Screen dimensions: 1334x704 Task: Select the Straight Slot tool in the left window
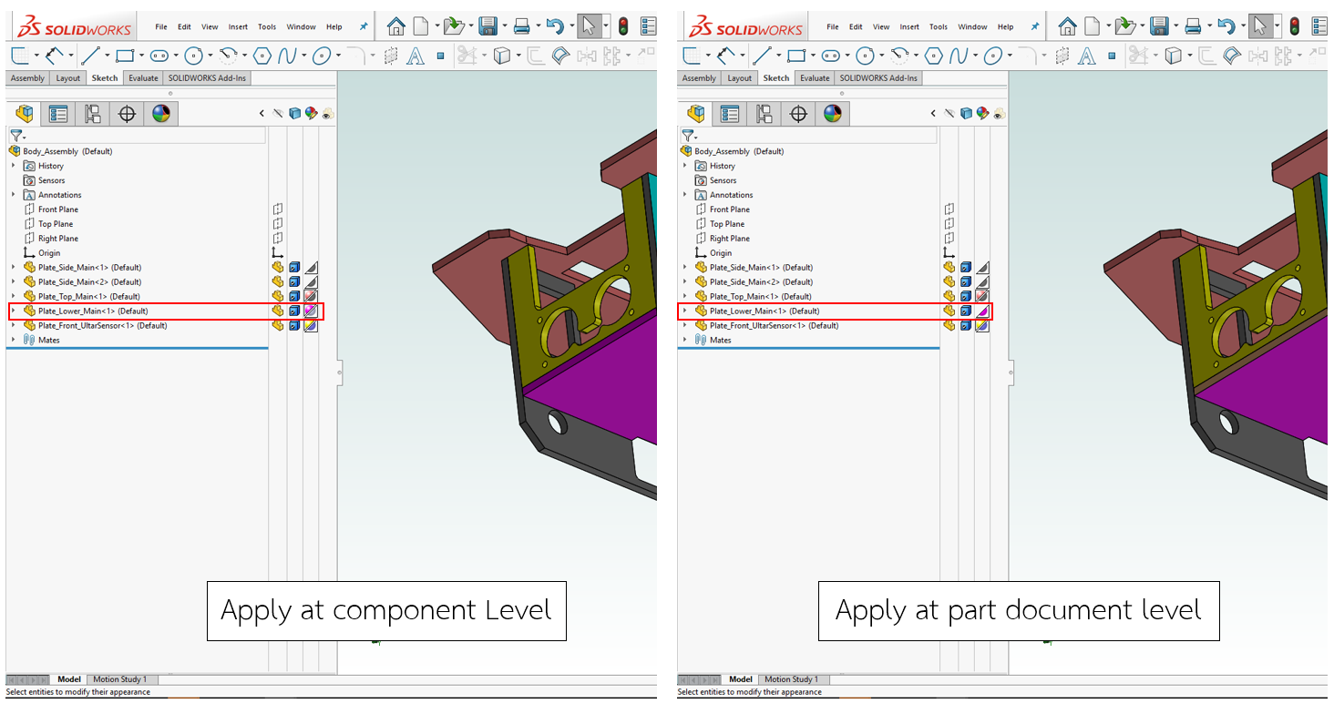[159, 56]
